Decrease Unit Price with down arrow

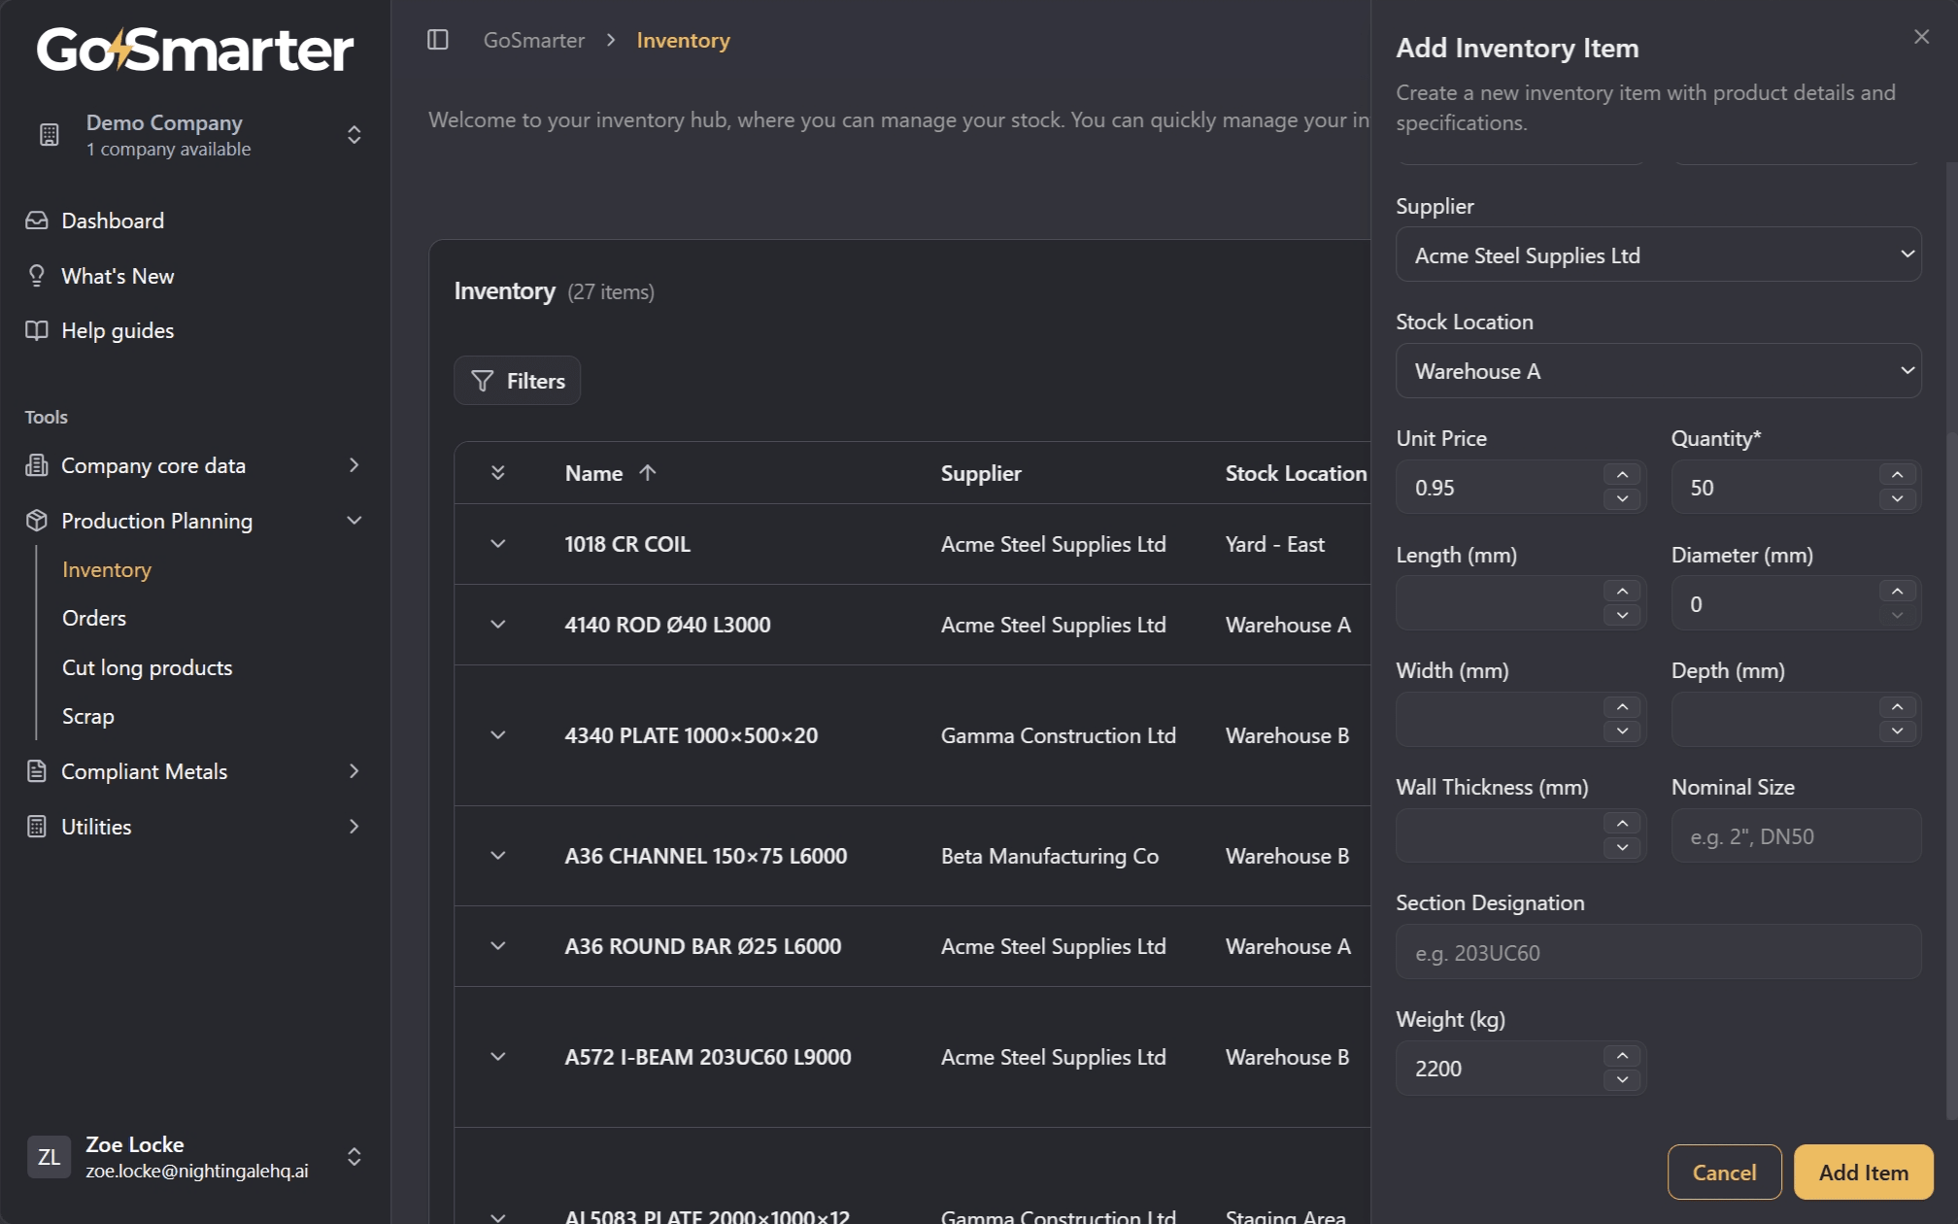coord(1622,499)
